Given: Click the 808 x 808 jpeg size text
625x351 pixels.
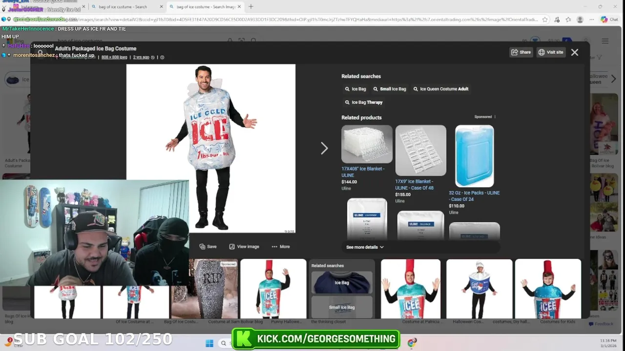Looking at the screenshot, I should 114,58.
